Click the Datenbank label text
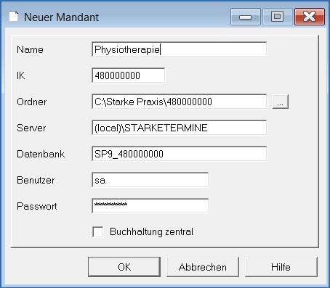The height and width of the screenshot is (288, 330). (x=41, y=154)
